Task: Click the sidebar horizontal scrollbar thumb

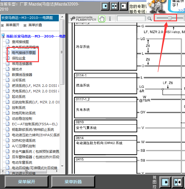Action: point(26,171)
